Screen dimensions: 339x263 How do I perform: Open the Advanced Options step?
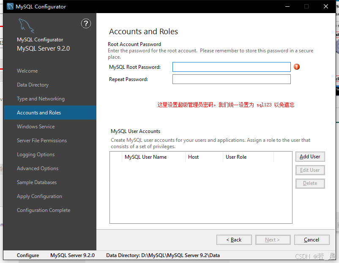tap(38, 168)
